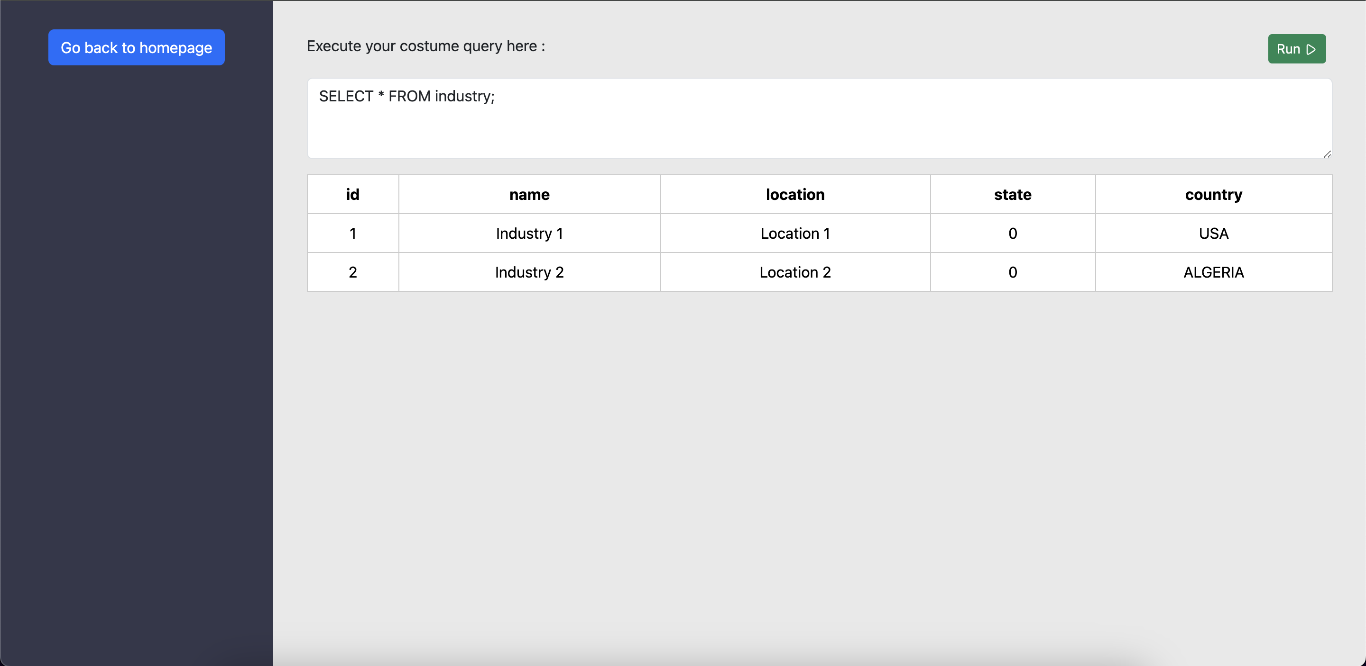Click the Location 1 cell

[795, 234]
